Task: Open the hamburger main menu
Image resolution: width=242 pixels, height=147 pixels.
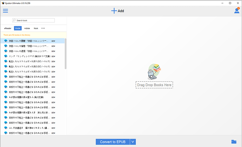Action: [x=5, y=11]
